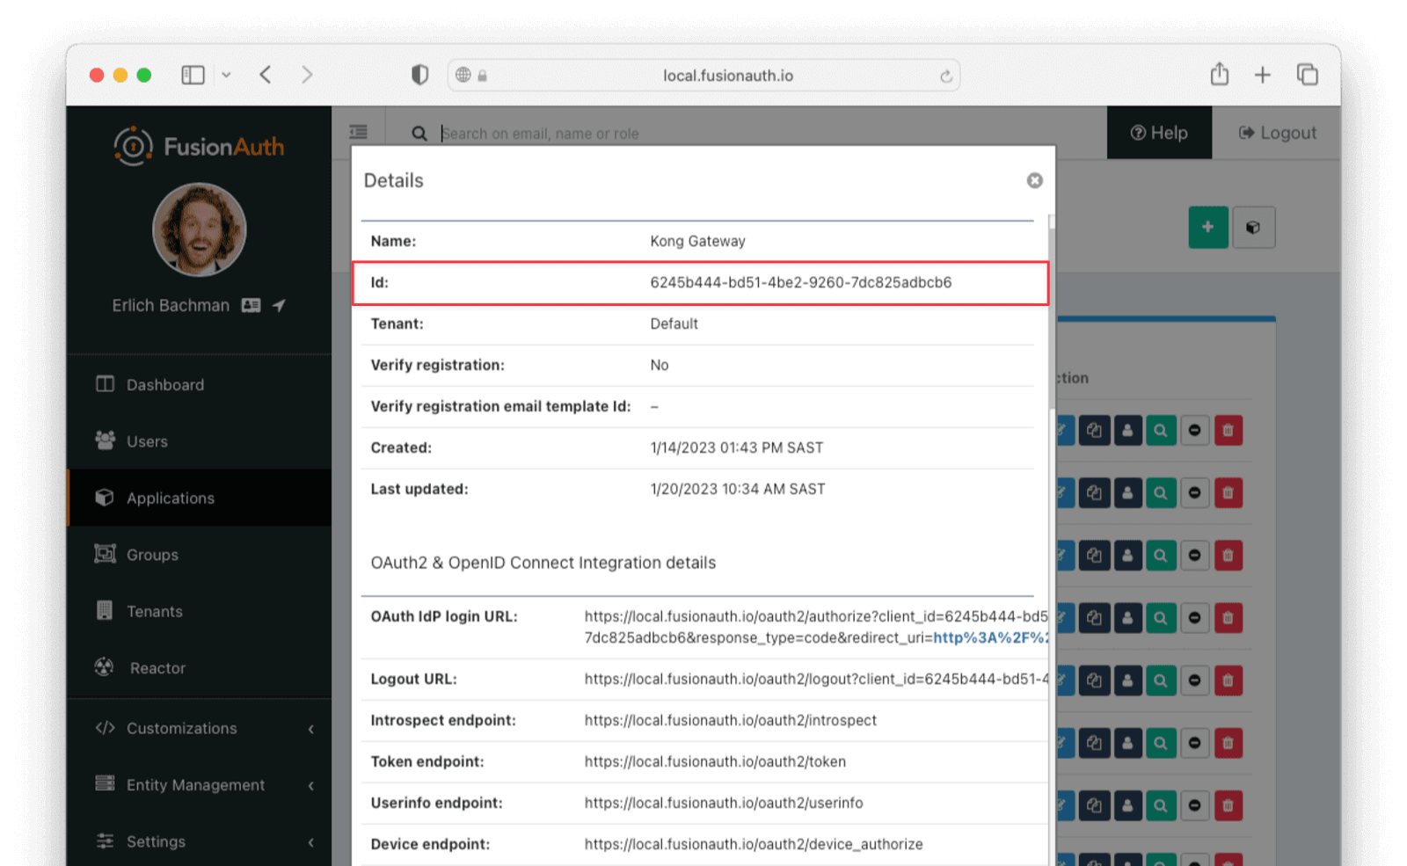Toggle Safari's sidebar button
1407x866 pixels.
pyautogui.click(x=193, y=75)
